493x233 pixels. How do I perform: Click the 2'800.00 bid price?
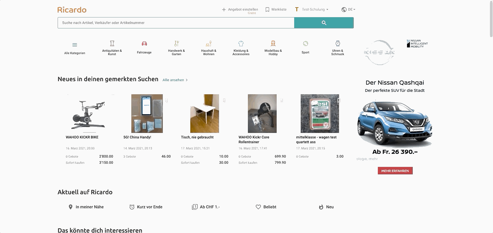point(106,157)
